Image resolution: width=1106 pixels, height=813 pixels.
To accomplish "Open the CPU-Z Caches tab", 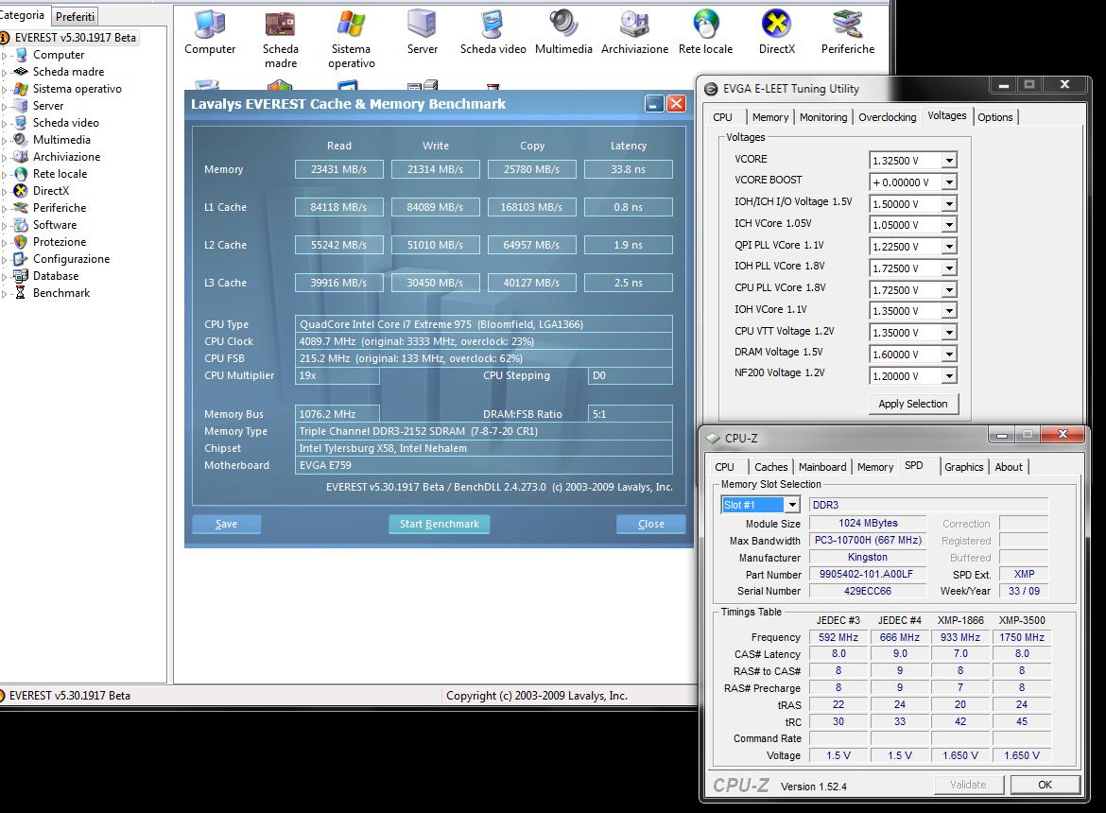I will click(770, 467).
